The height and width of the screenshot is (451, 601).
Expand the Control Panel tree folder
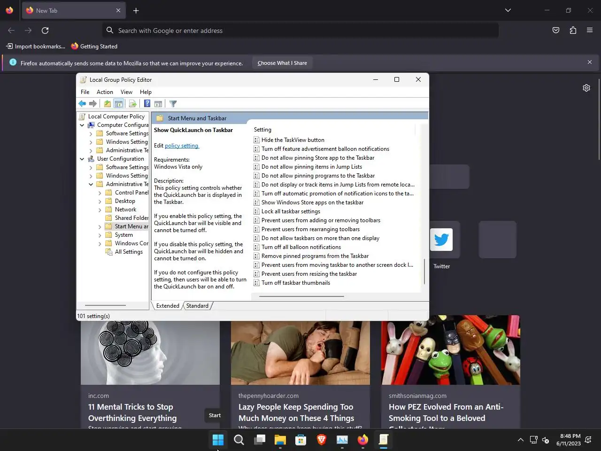(100, 193)
